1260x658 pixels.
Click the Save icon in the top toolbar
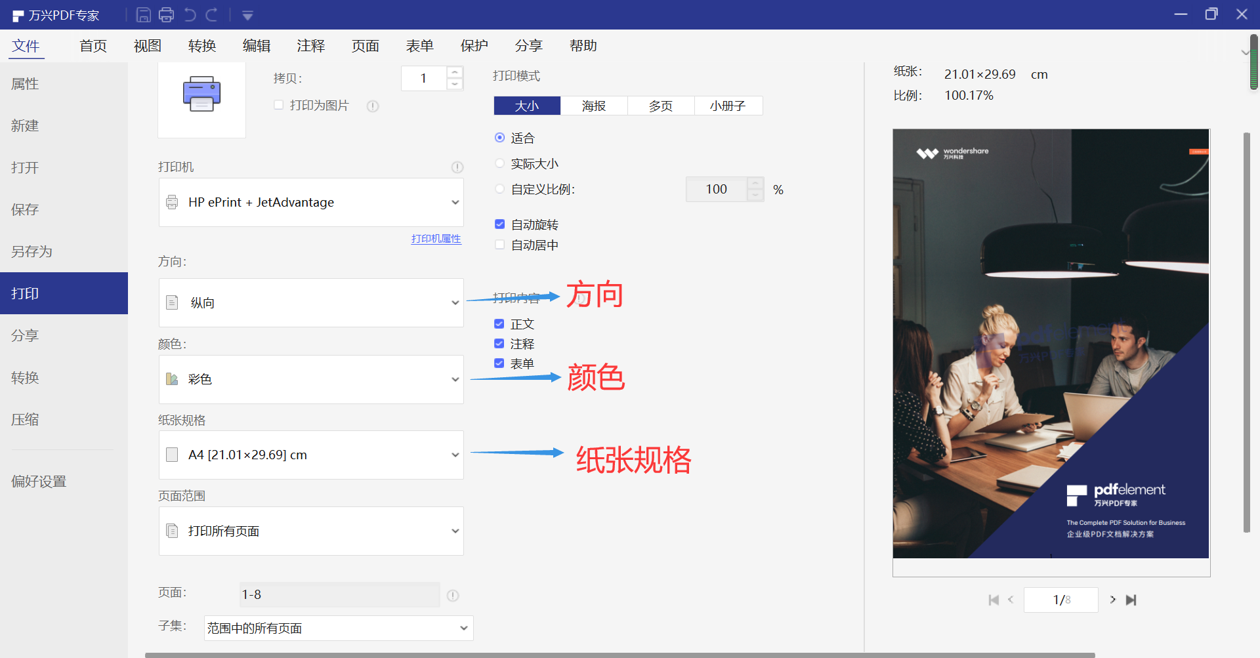click(143, 14)
